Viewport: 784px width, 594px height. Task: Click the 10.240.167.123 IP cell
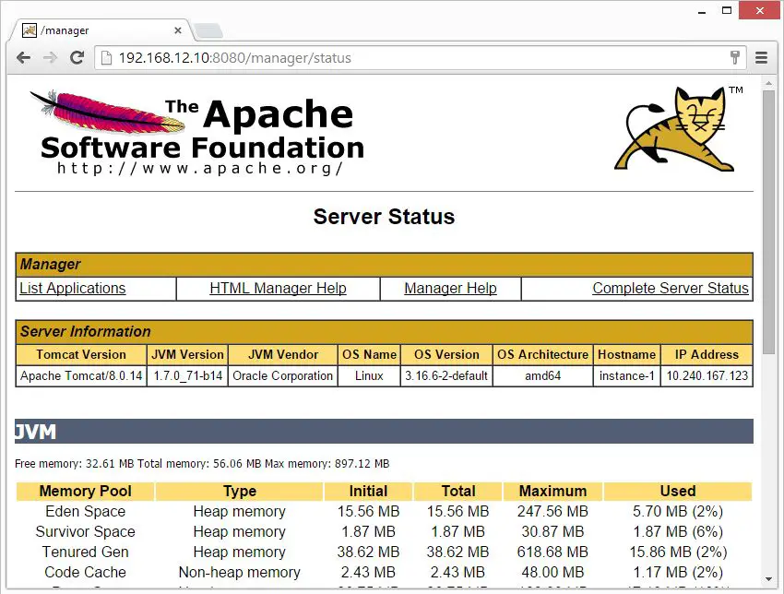point(707,376)
